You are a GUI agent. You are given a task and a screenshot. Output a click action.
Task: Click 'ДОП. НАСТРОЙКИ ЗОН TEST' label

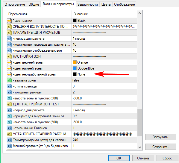(36, 104)
